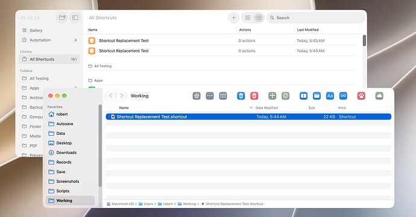Click the gray ellipsis icon in Finder toolbar
The height and width of the screenshot is (217, 416).
(210, 96)
